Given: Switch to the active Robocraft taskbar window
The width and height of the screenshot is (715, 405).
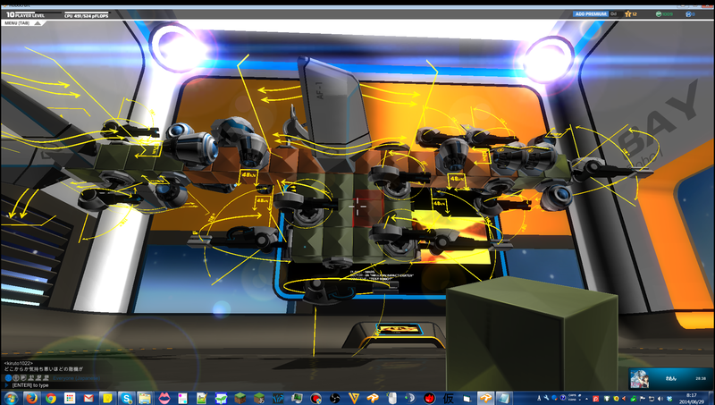Looking at the screenshot, I should [x=485, y=398].
